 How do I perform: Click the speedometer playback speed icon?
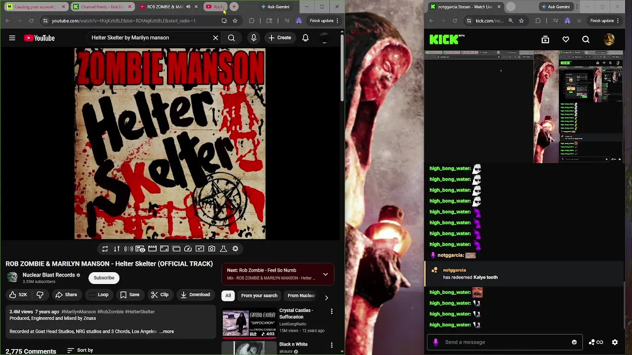(x=188, y=249)
